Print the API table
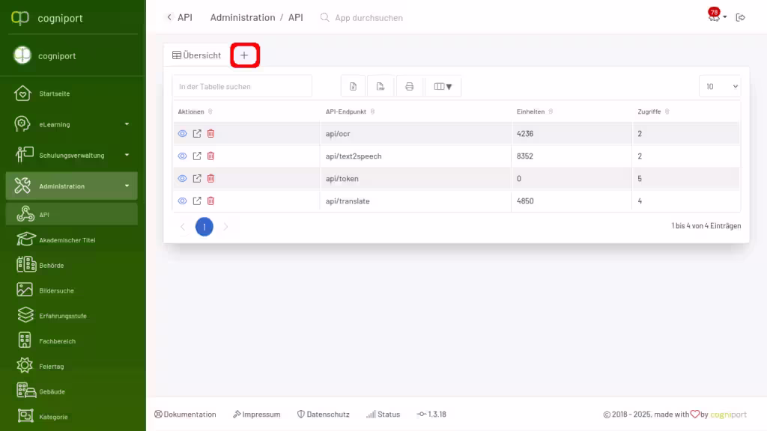 tap(409, 87)
